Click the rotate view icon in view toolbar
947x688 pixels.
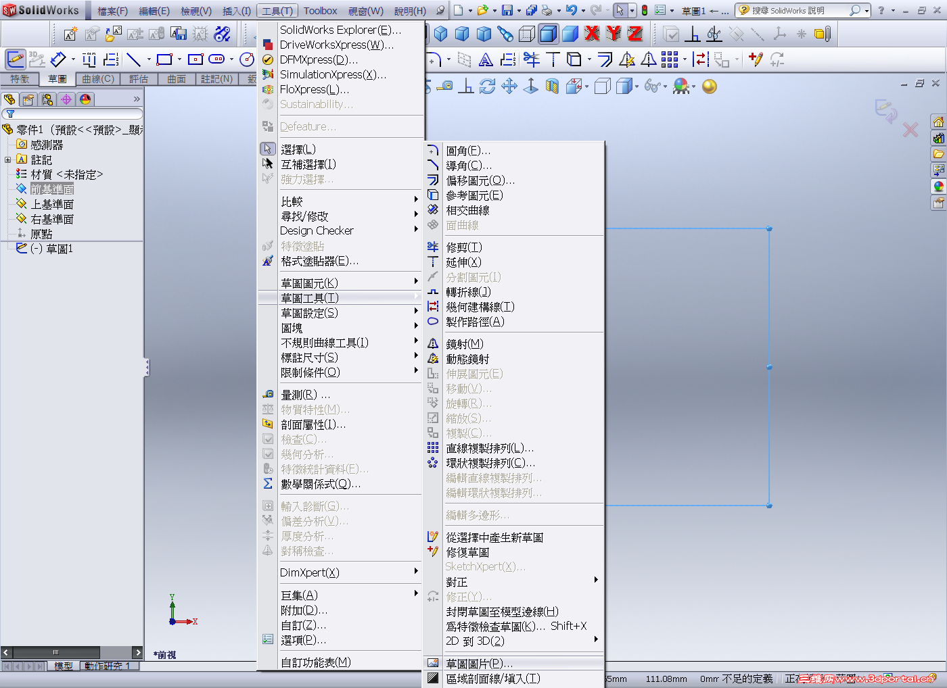(487, 87)
